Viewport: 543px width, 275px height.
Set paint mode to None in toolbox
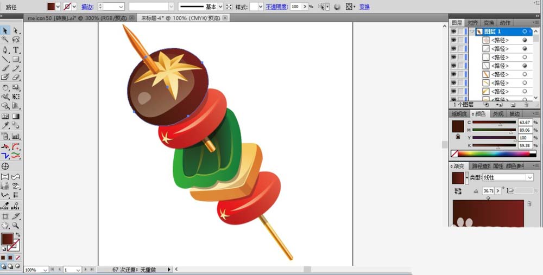(x=18, y=258)
